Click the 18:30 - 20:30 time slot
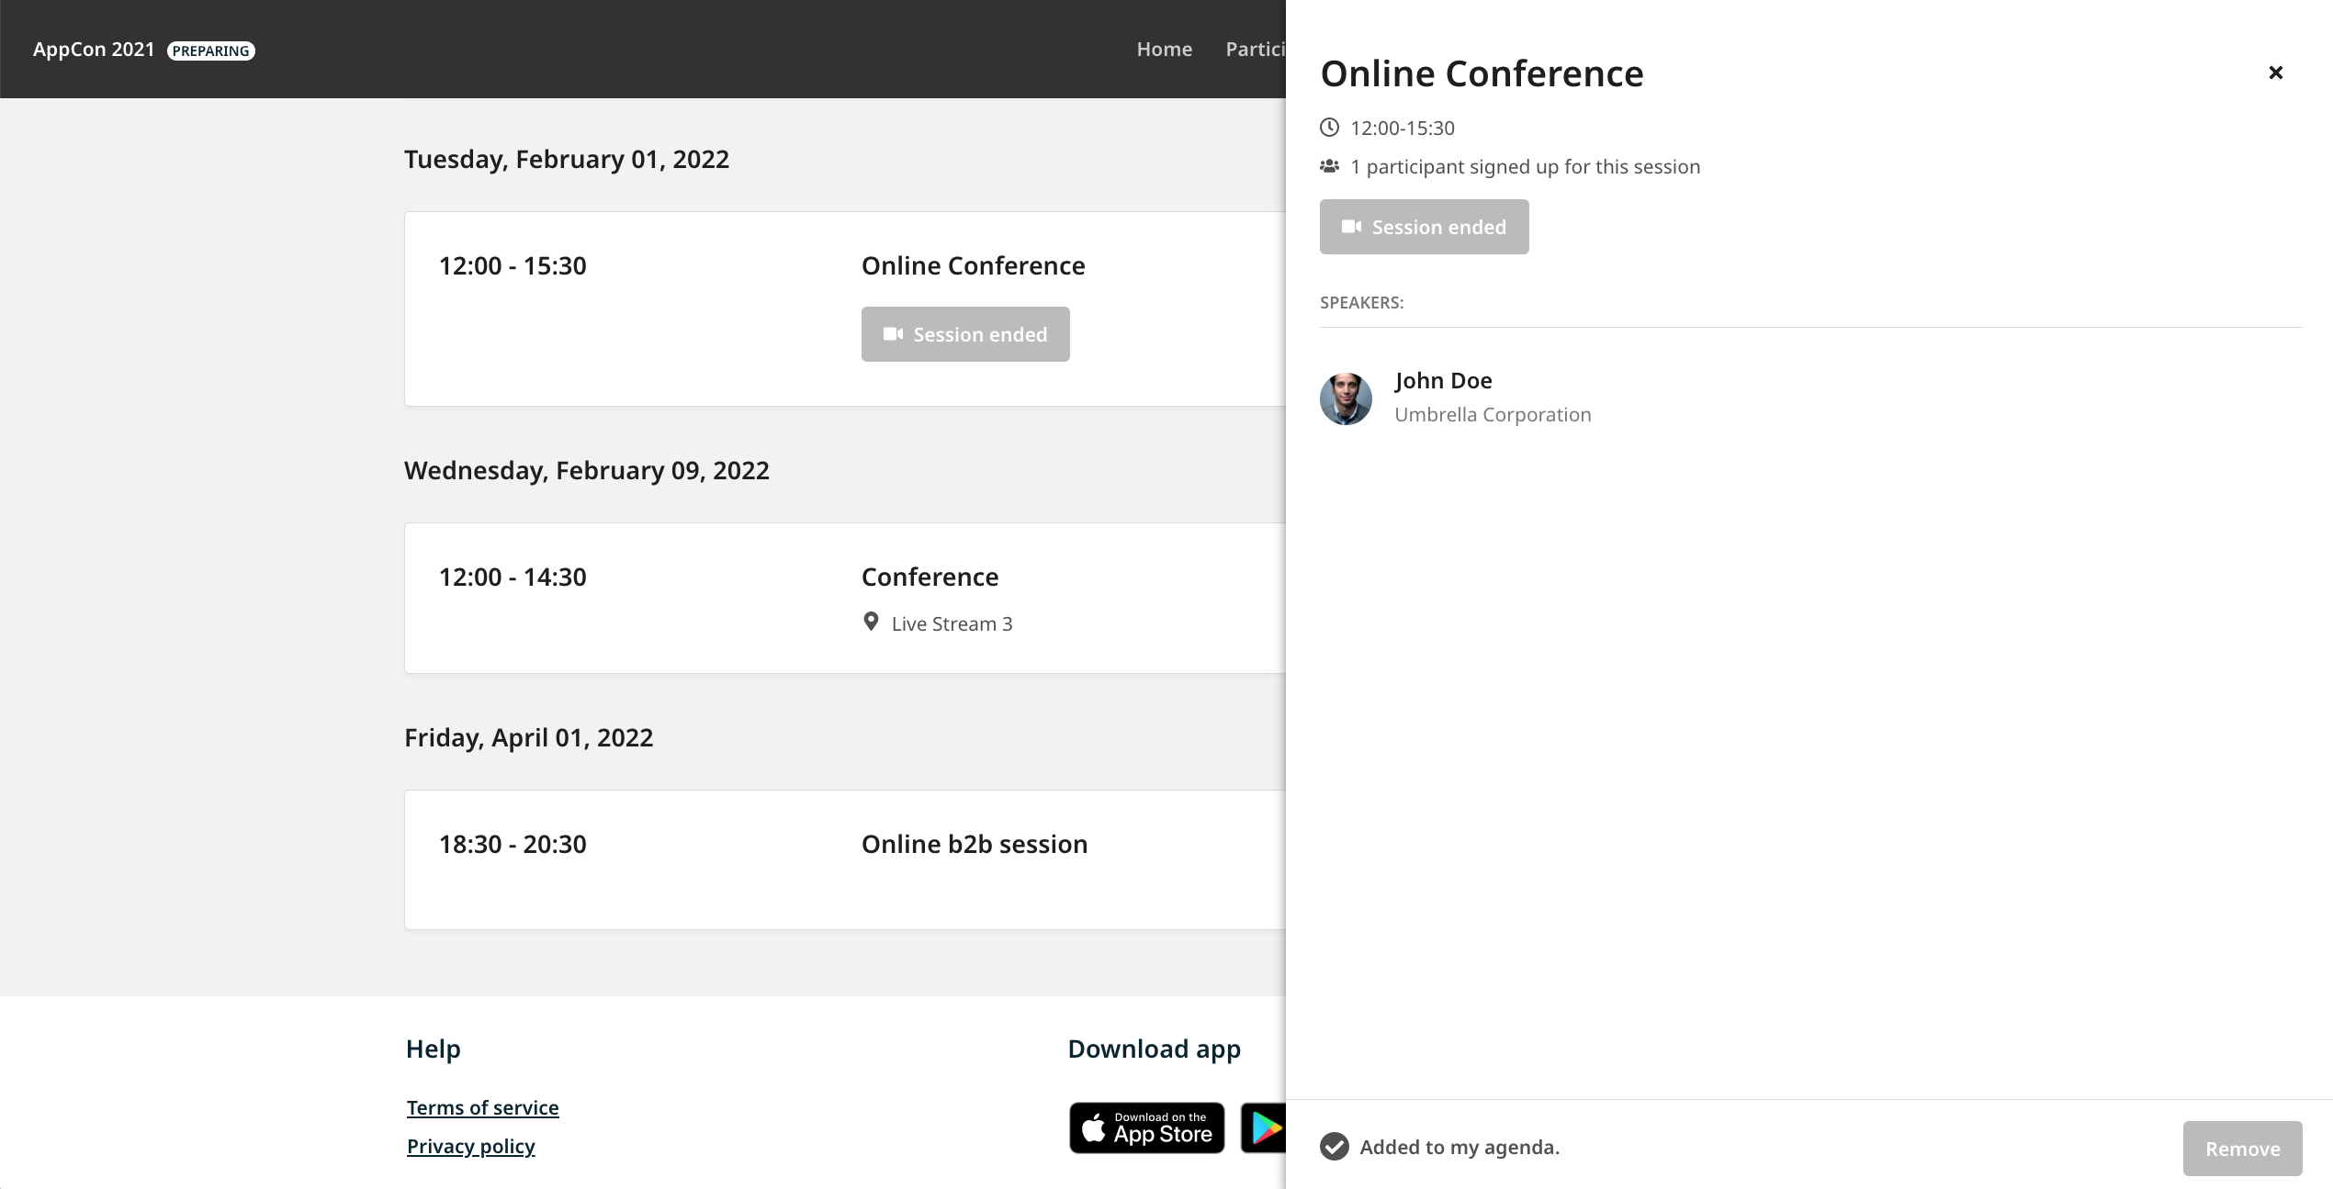Image resolution: width=2333 pixels, height=1189 pixels. (513, 844)
